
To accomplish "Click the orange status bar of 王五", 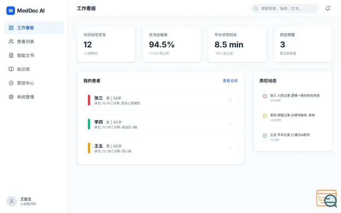I will click(x=89, y=148).
